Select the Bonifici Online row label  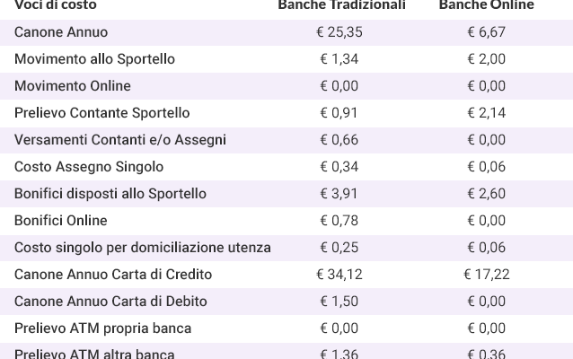click(61, 221)
